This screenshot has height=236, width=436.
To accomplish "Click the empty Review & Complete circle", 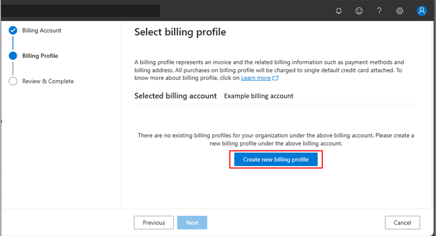I will click(x=13, y=81).
